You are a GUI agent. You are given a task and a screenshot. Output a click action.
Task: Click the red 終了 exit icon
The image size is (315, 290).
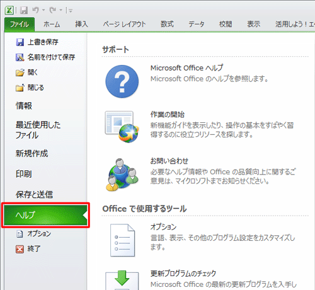click(20, 249)
